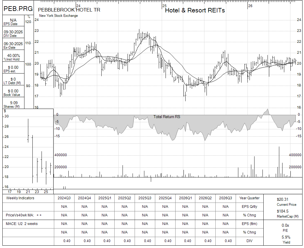This screenshot has width=304, height=248.
Task: Click the year 24 marker on time axis
Action: click(78, 6)
